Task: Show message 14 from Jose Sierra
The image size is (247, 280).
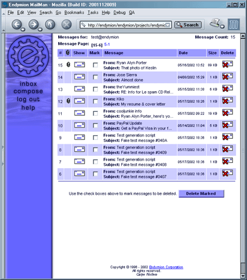Action: coord(79,76)
